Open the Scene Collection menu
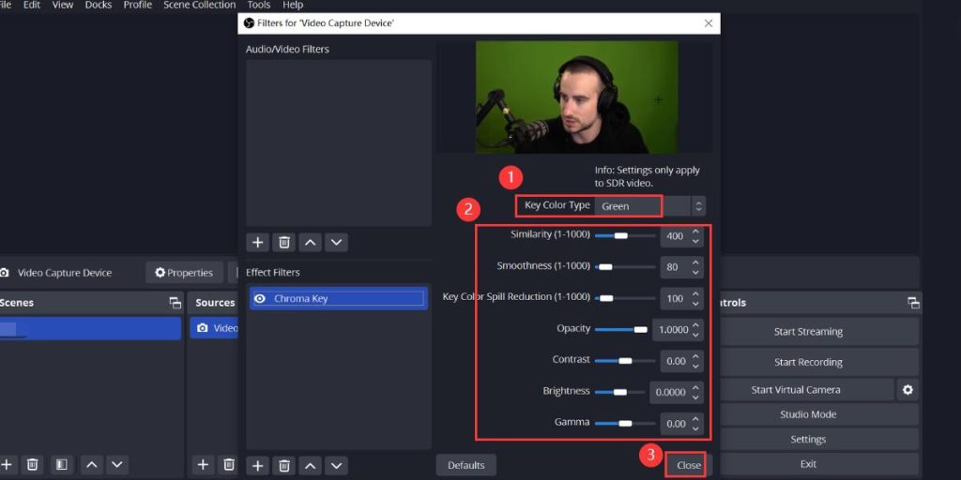Screen dimensions: 961x480 (x=199, y=5)
